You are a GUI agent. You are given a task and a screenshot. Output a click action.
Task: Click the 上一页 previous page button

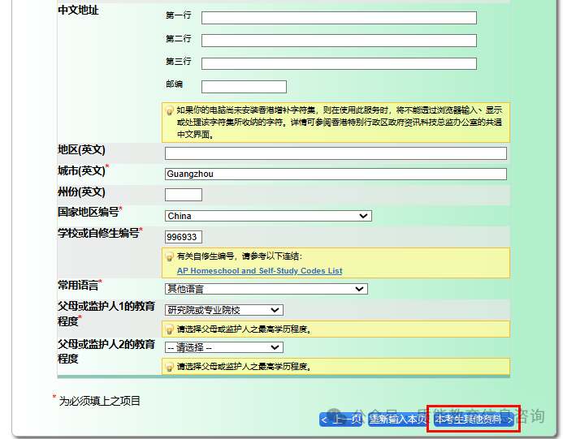pos(341,420)
